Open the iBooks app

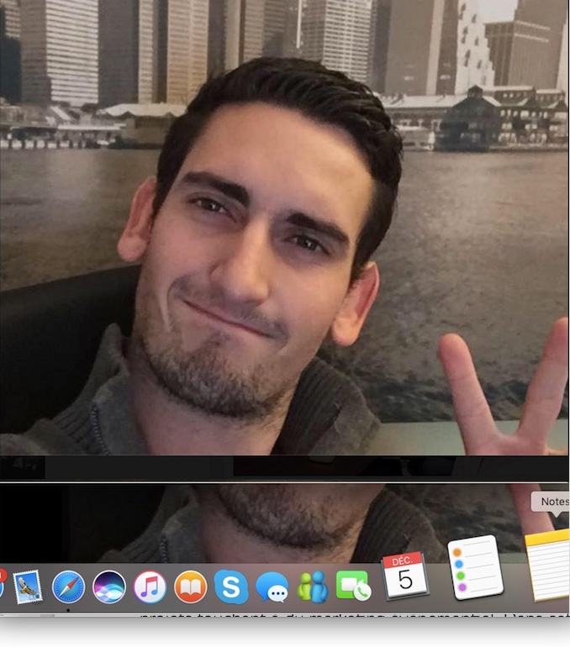coord(191,587)
